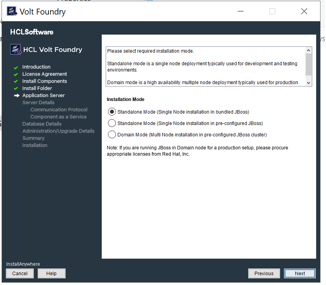Click the Server Details step label
The height and width of the screenshot is (285, 326).
[x=38, y=103]
